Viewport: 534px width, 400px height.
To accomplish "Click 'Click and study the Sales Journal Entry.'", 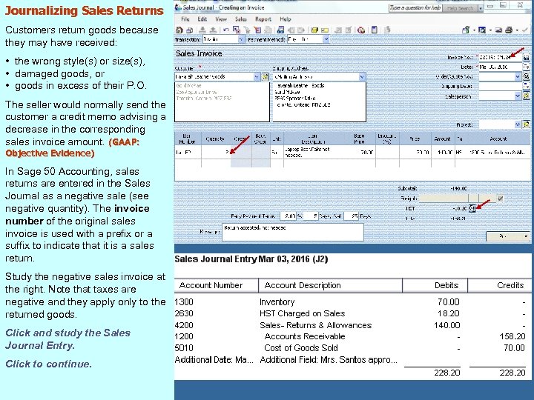I will (67, 339).
